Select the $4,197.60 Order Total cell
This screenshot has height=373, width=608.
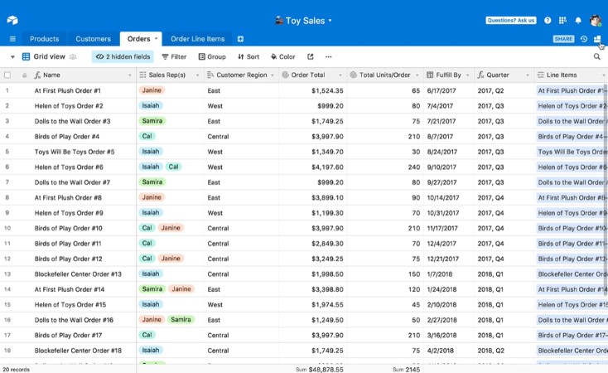pos(312,167)
